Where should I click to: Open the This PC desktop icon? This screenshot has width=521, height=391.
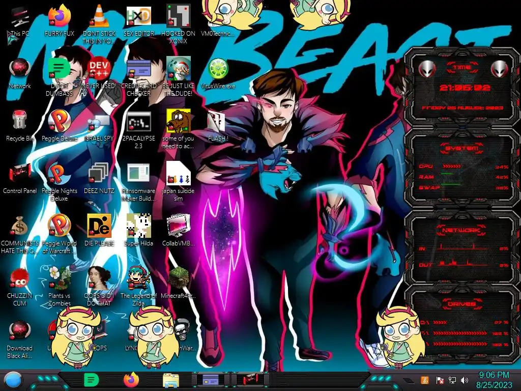click(20, 20)
